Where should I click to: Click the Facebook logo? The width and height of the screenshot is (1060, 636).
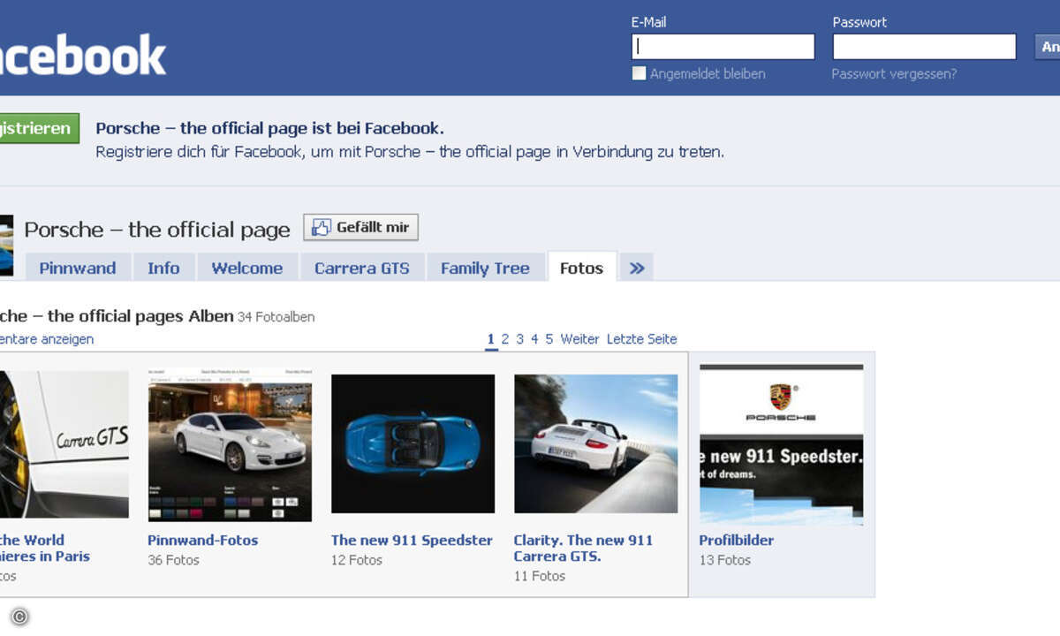click(x=83, y=55)
